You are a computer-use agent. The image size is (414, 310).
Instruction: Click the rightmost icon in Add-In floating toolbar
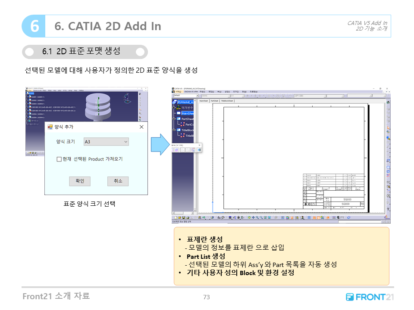point(199,150)
